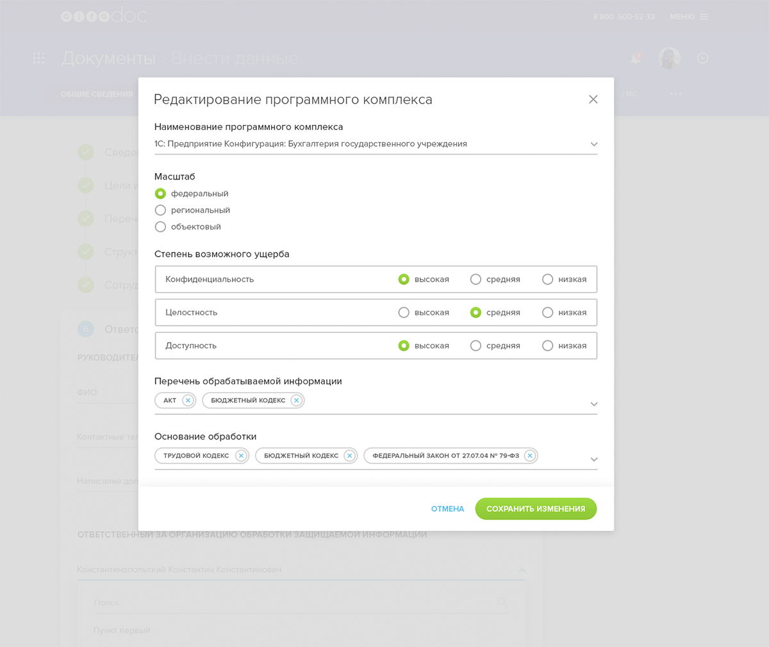The image size is (769, 647).
Task: Set Доступность damage level to низкая
Action: (547, 346)
